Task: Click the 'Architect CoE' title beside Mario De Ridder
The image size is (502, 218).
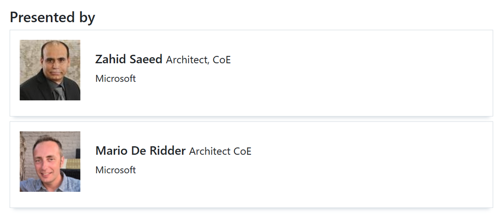Action: pos(220,151)
